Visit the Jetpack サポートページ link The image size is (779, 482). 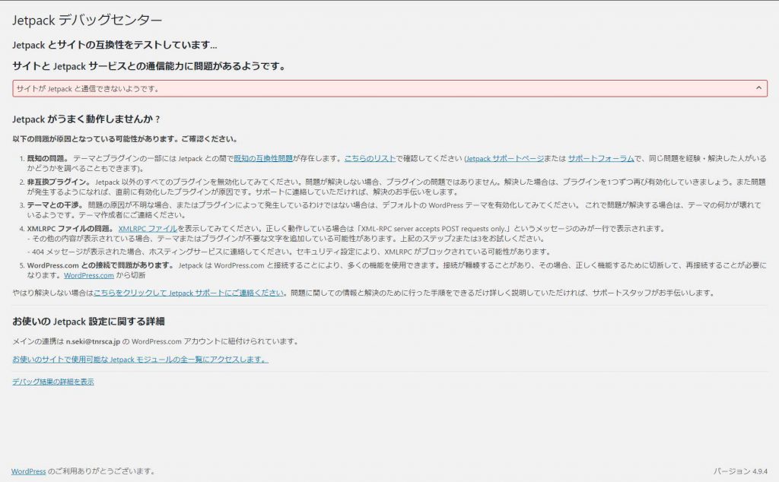pyautogui.click(x=505, y=158)
